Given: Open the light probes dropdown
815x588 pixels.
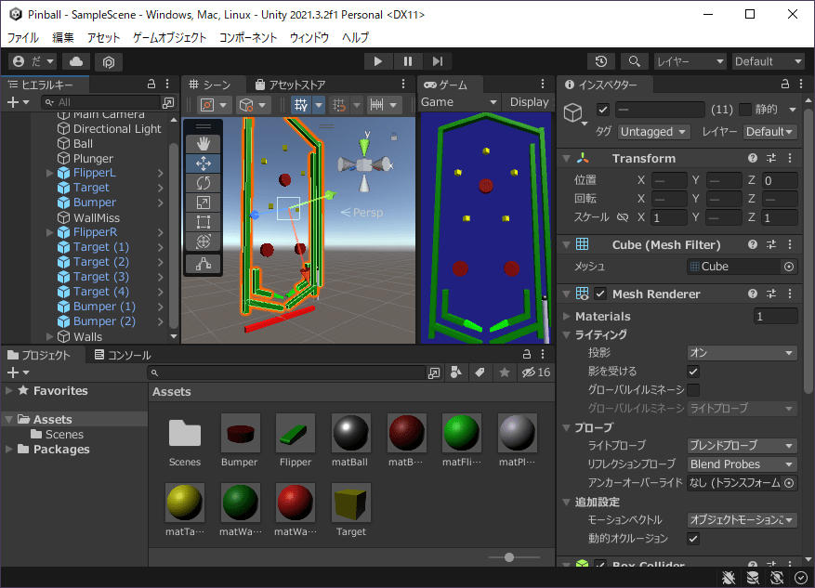Looking at the screenshot, I should pos(742,446).
